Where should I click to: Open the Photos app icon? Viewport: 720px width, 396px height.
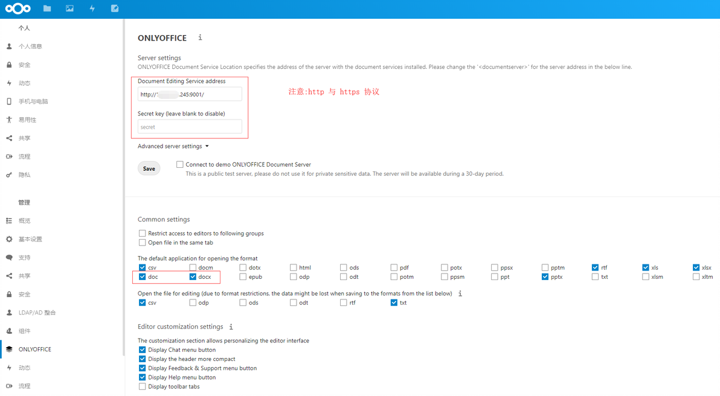pos(69,8)
